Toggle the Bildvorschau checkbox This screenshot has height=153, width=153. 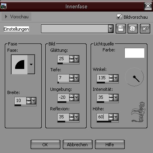pyautogui.click(x=119, y=17)
